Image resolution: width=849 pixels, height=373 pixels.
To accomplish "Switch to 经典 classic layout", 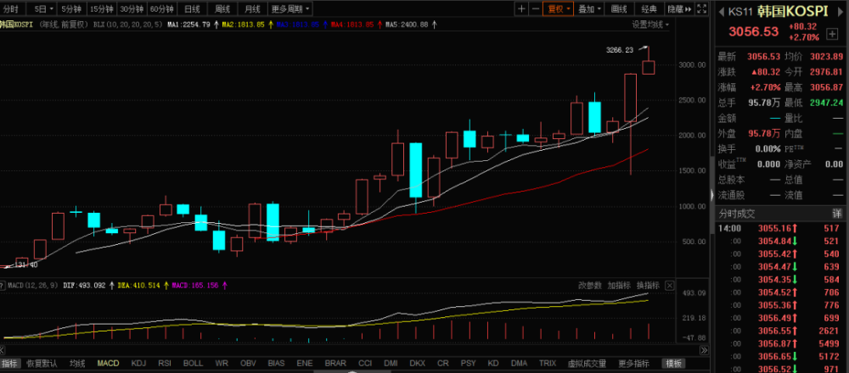I will [649, 9].
